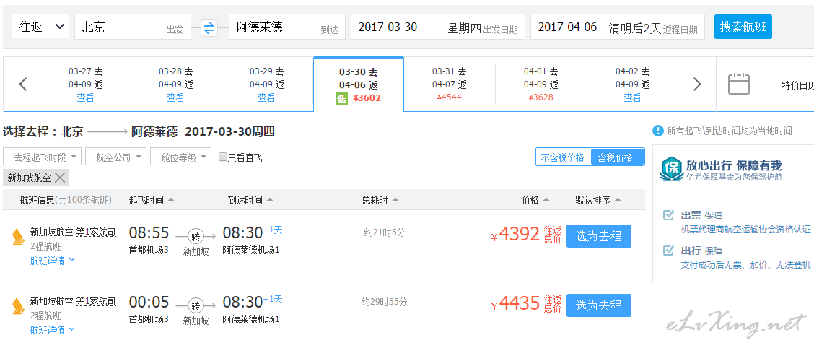The width and height of the screenshot is (814, 348).
Task: Click the 搜索航班 button
Action: pyautogui.click(x=743, y=27)
